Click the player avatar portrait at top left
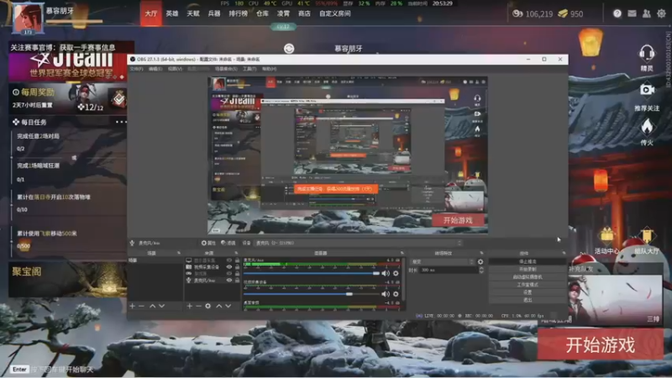Screen dimensions: 672x378 pyautogui.click(x=28, y=18)
